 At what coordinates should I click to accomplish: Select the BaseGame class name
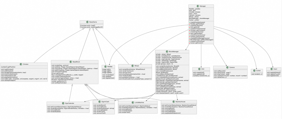[93, 22]
